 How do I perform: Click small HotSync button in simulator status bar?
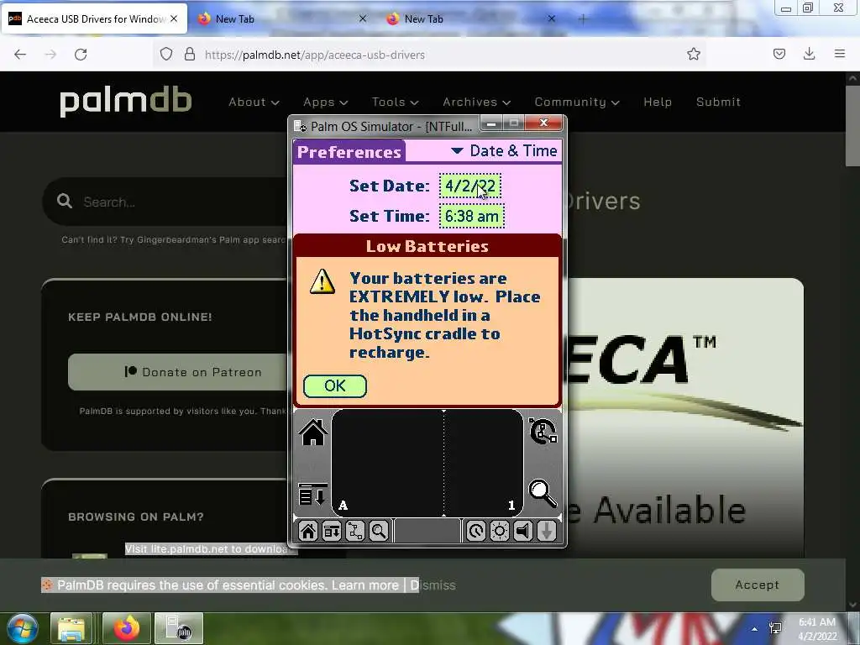355,531
